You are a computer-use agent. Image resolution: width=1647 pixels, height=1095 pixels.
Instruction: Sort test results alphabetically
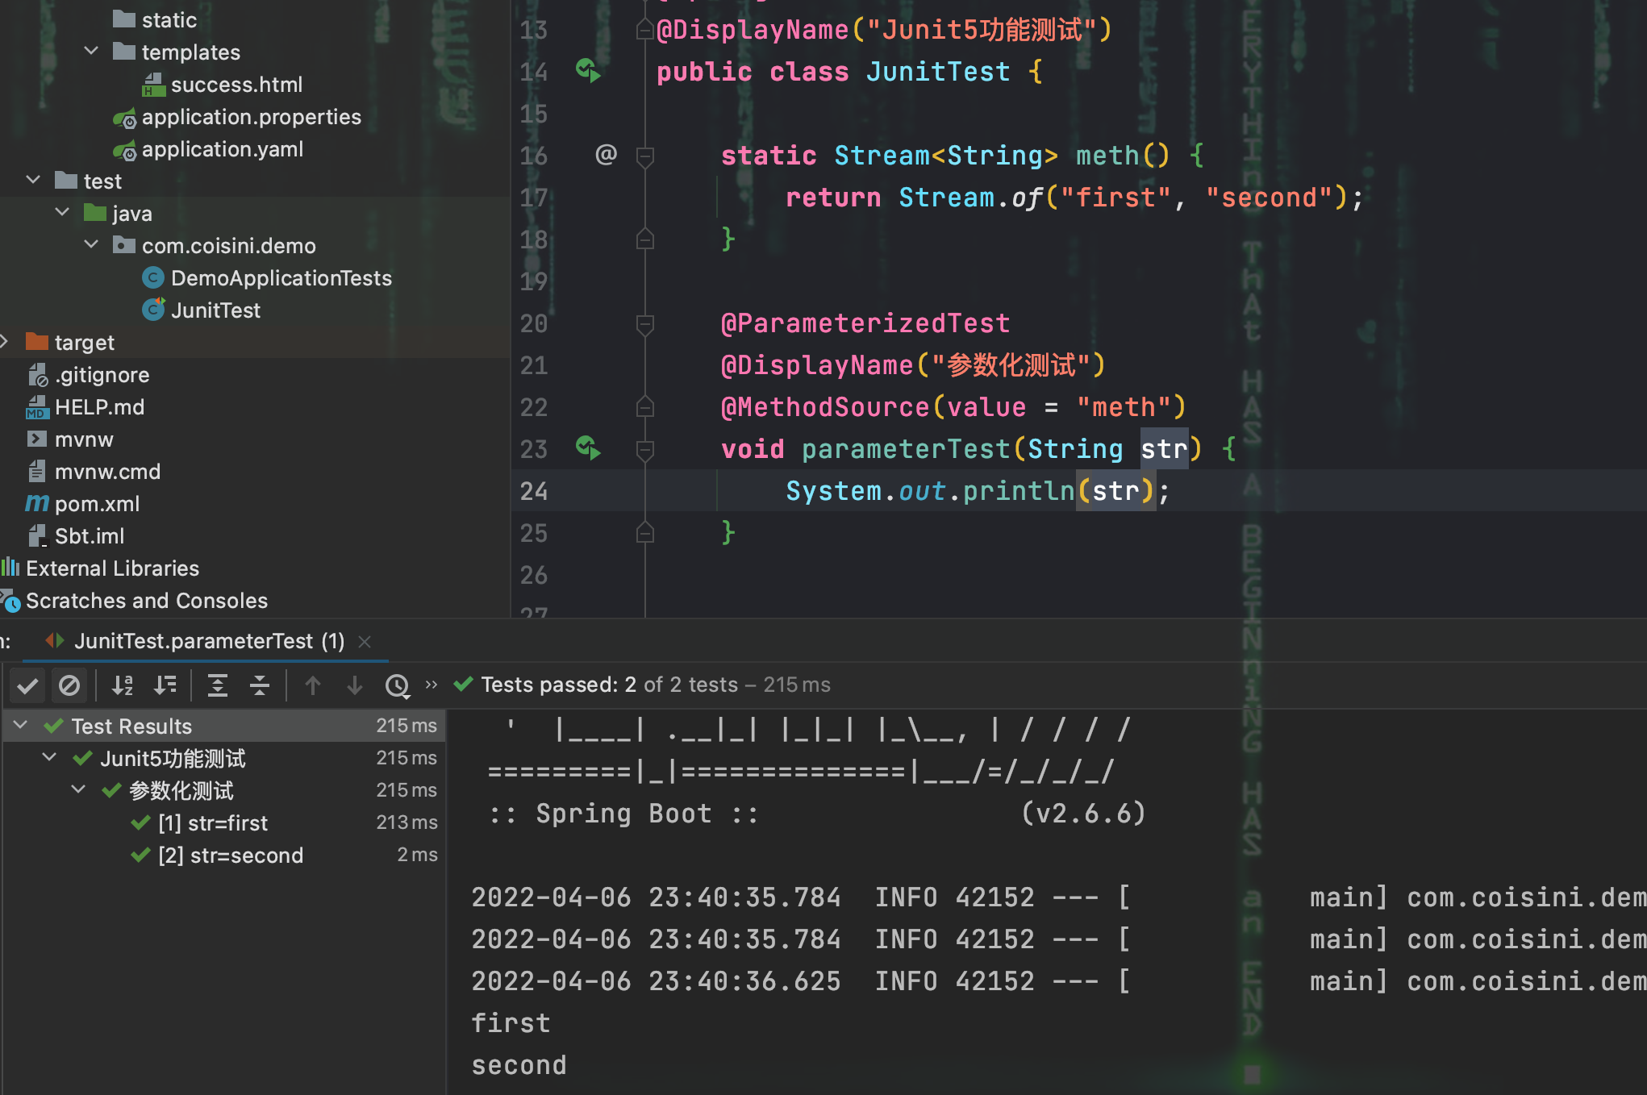pyautogui.click(x=123, y=685)
